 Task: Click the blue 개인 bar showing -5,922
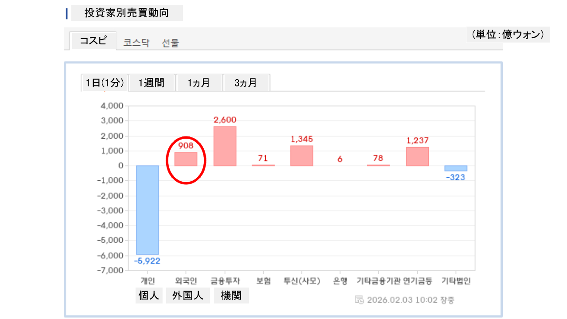pos(147,210)
